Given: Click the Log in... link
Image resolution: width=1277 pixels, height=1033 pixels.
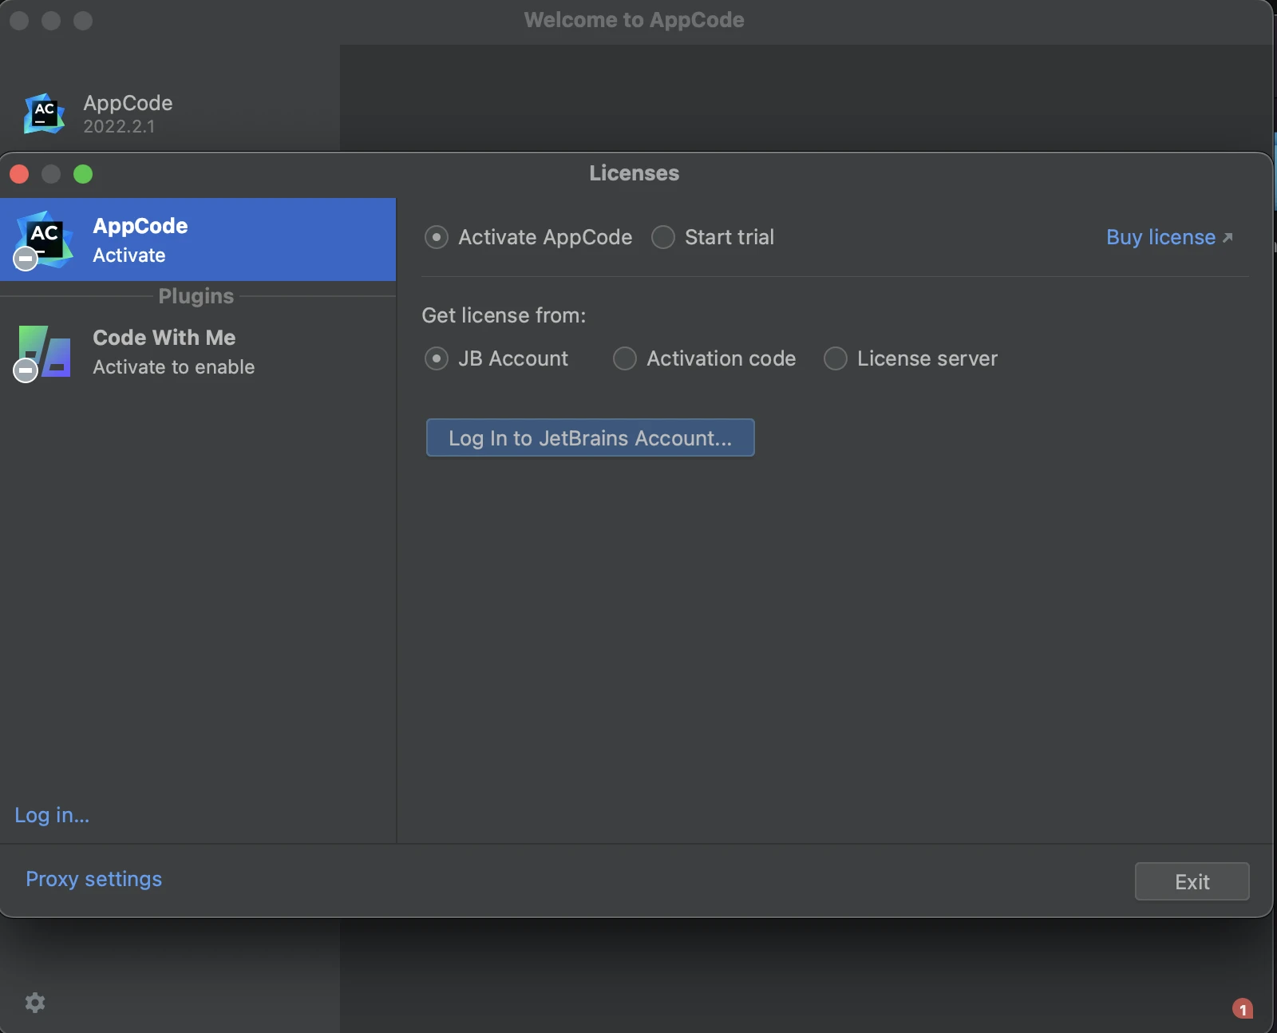Looking at the screenshot, I should (52, 815).
